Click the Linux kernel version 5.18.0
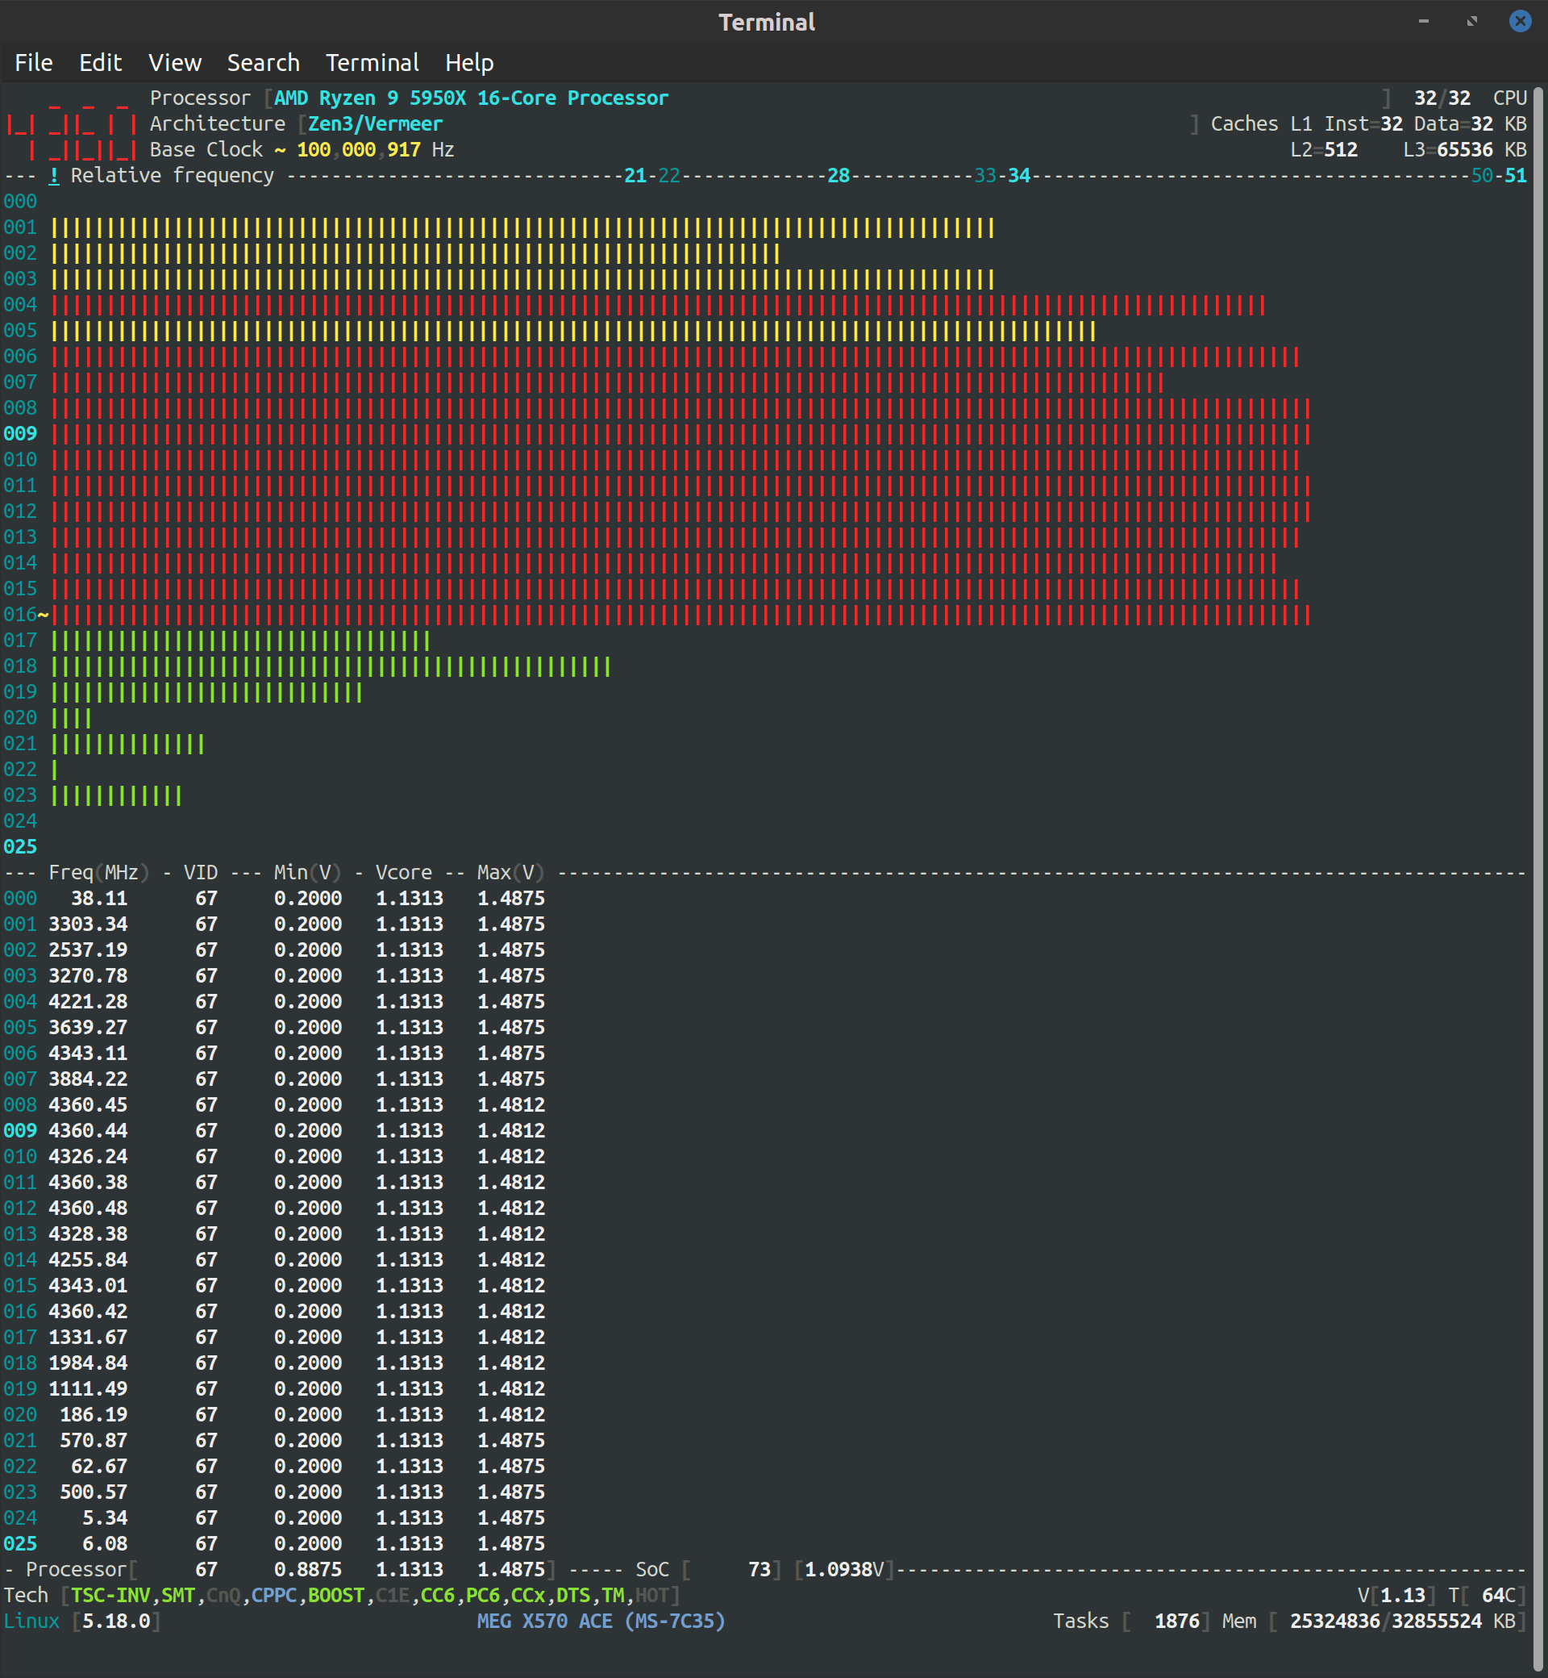The height and width of the screenshot is (1678, 1548). point(115,1621)
